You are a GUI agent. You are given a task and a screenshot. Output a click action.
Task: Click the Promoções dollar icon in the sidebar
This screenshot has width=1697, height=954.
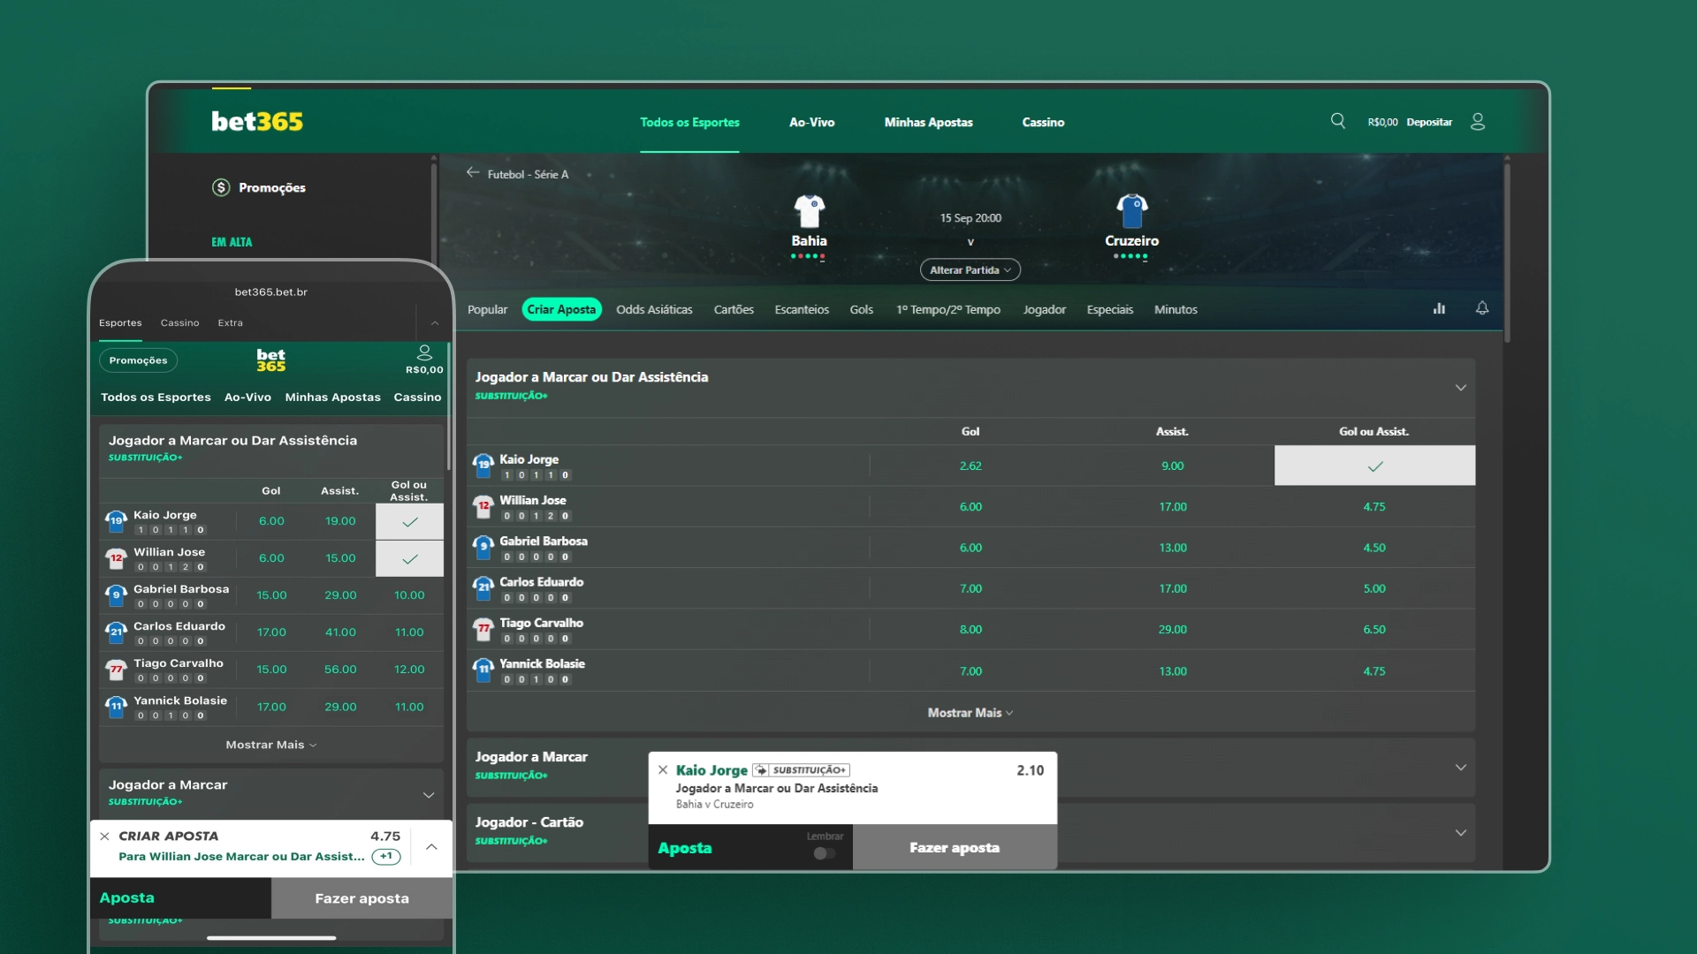[221, 187]
